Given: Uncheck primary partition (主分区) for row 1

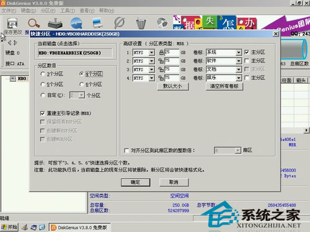Looking at the screenshot, I should pyautogui.click(x=247, y=52).
